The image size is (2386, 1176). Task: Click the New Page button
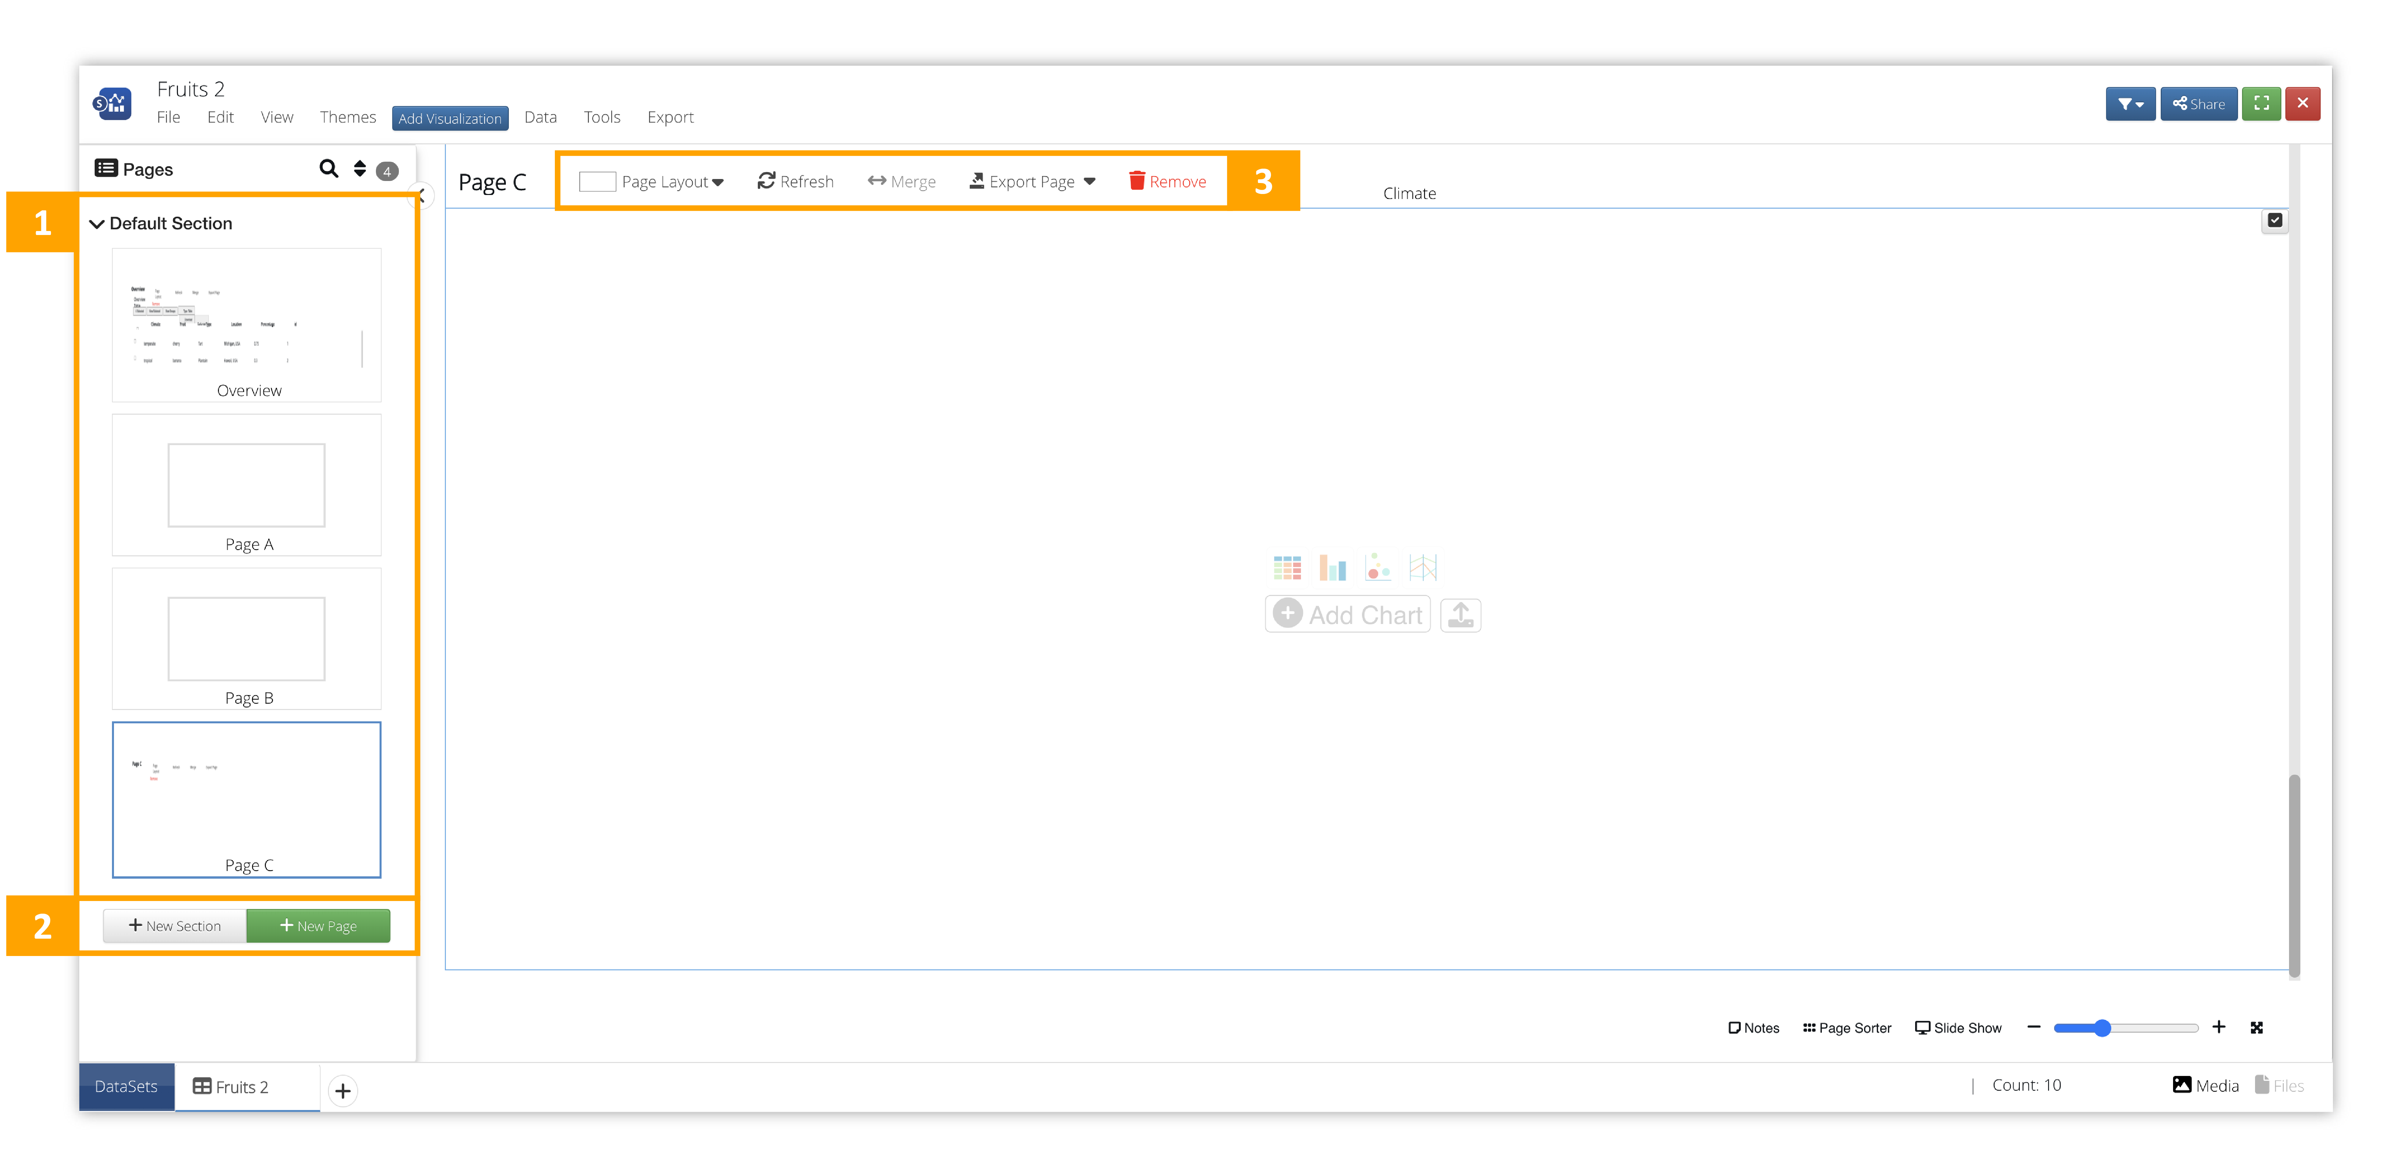pyautogui.click(x=319, y=926)
